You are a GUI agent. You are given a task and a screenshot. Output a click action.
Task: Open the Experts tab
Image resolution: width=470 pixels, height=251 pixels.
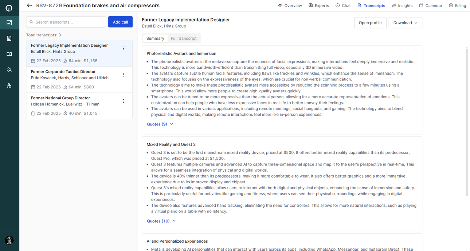pyautogui.click(x=319, y=5)
